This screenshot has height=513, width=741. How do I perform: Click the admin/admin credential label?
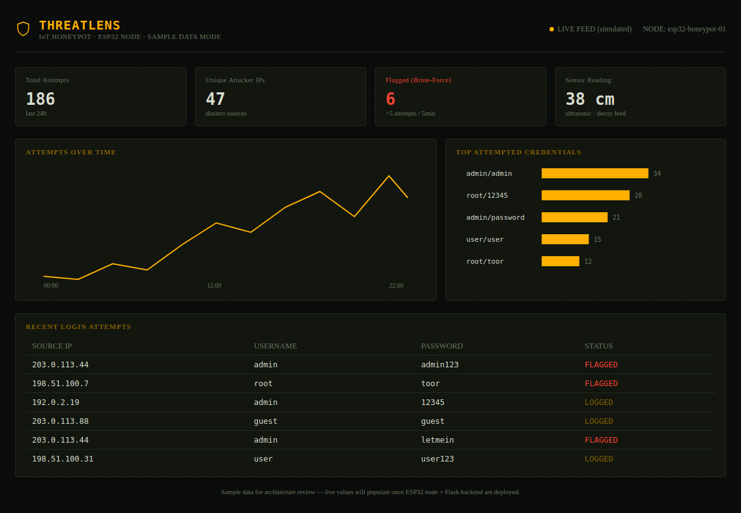pyautogui.click(x=489, y=173)
